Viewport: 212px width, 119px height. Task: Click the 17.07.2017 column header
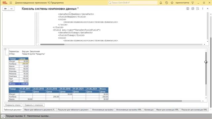click(x=26, y=89)
